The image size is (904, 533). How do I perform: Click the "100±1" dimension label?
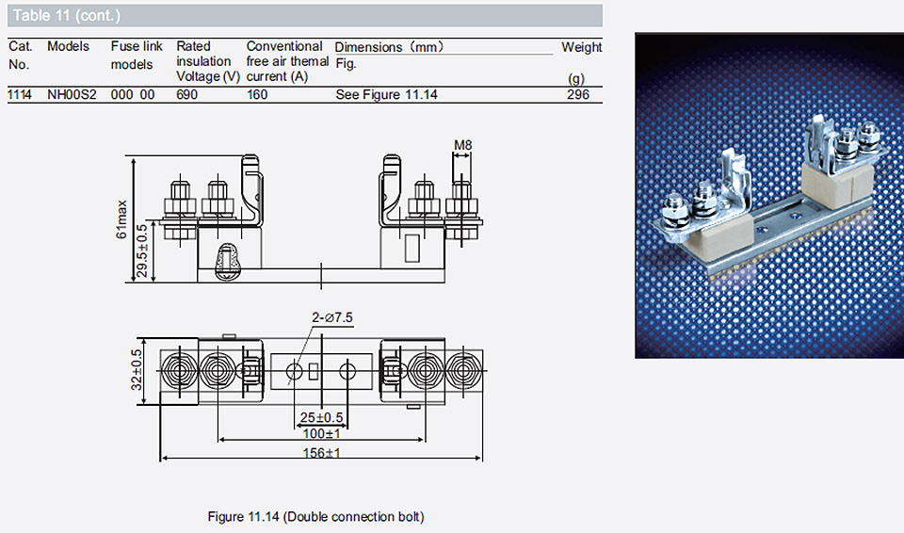[321, 434]
